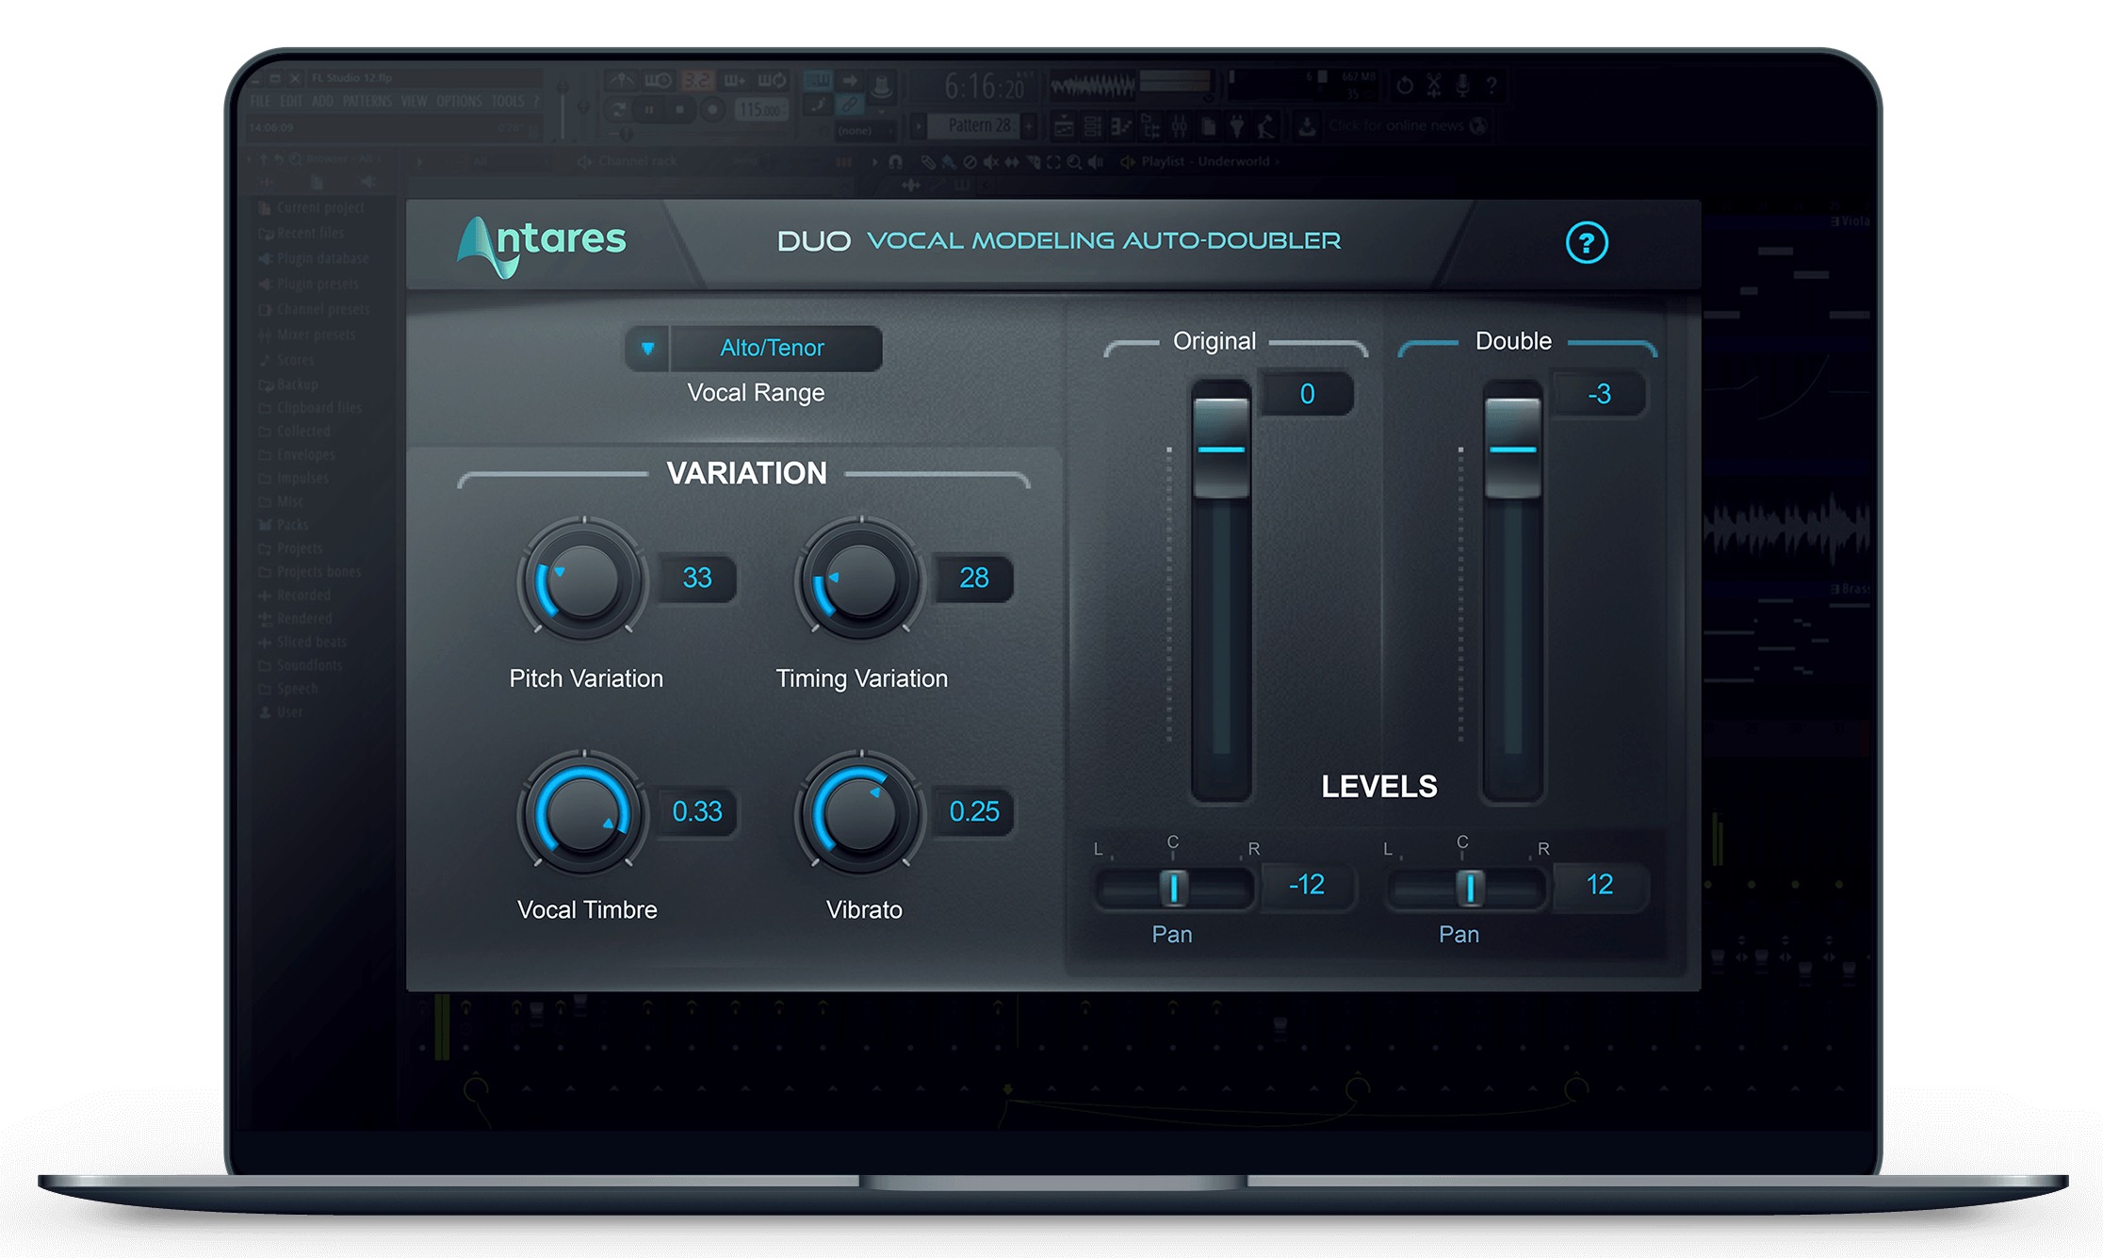Toggle the metronome in FL Studio toolbar
Image resolution: width=2103 pixels, height=1258 pixels.
point(622,80)
